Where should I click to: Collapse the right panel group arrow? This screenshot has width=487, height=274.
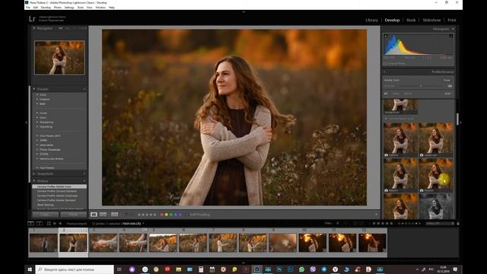[460, 123]
